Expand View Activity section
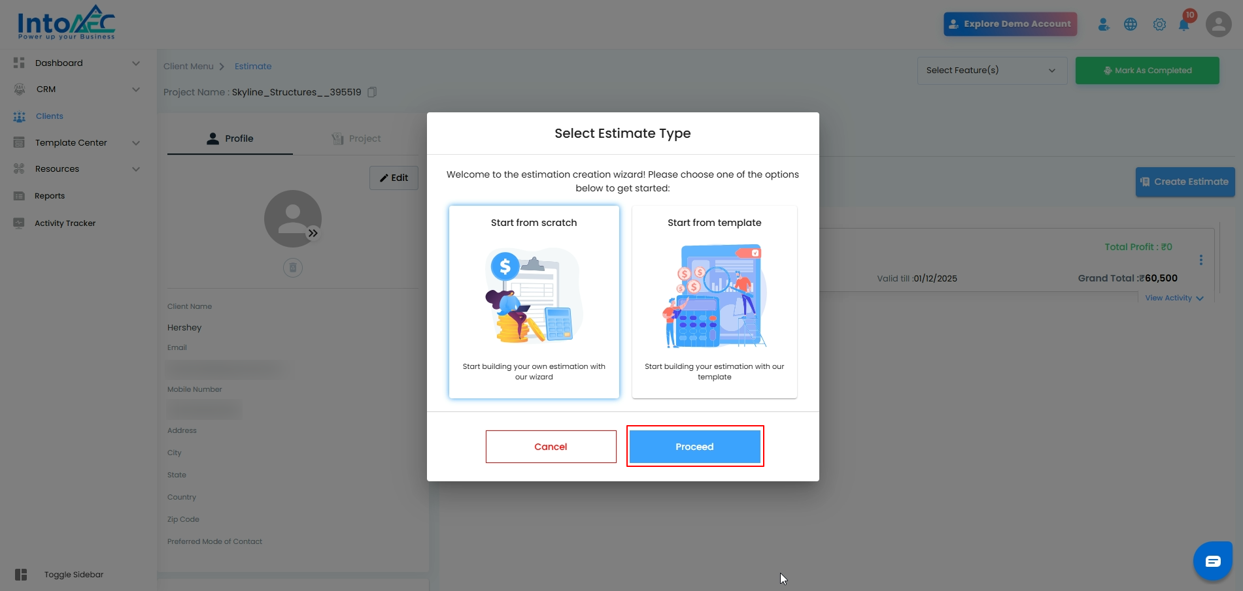The width and height of the screenshot is (1243, 591). (1174, 298)
